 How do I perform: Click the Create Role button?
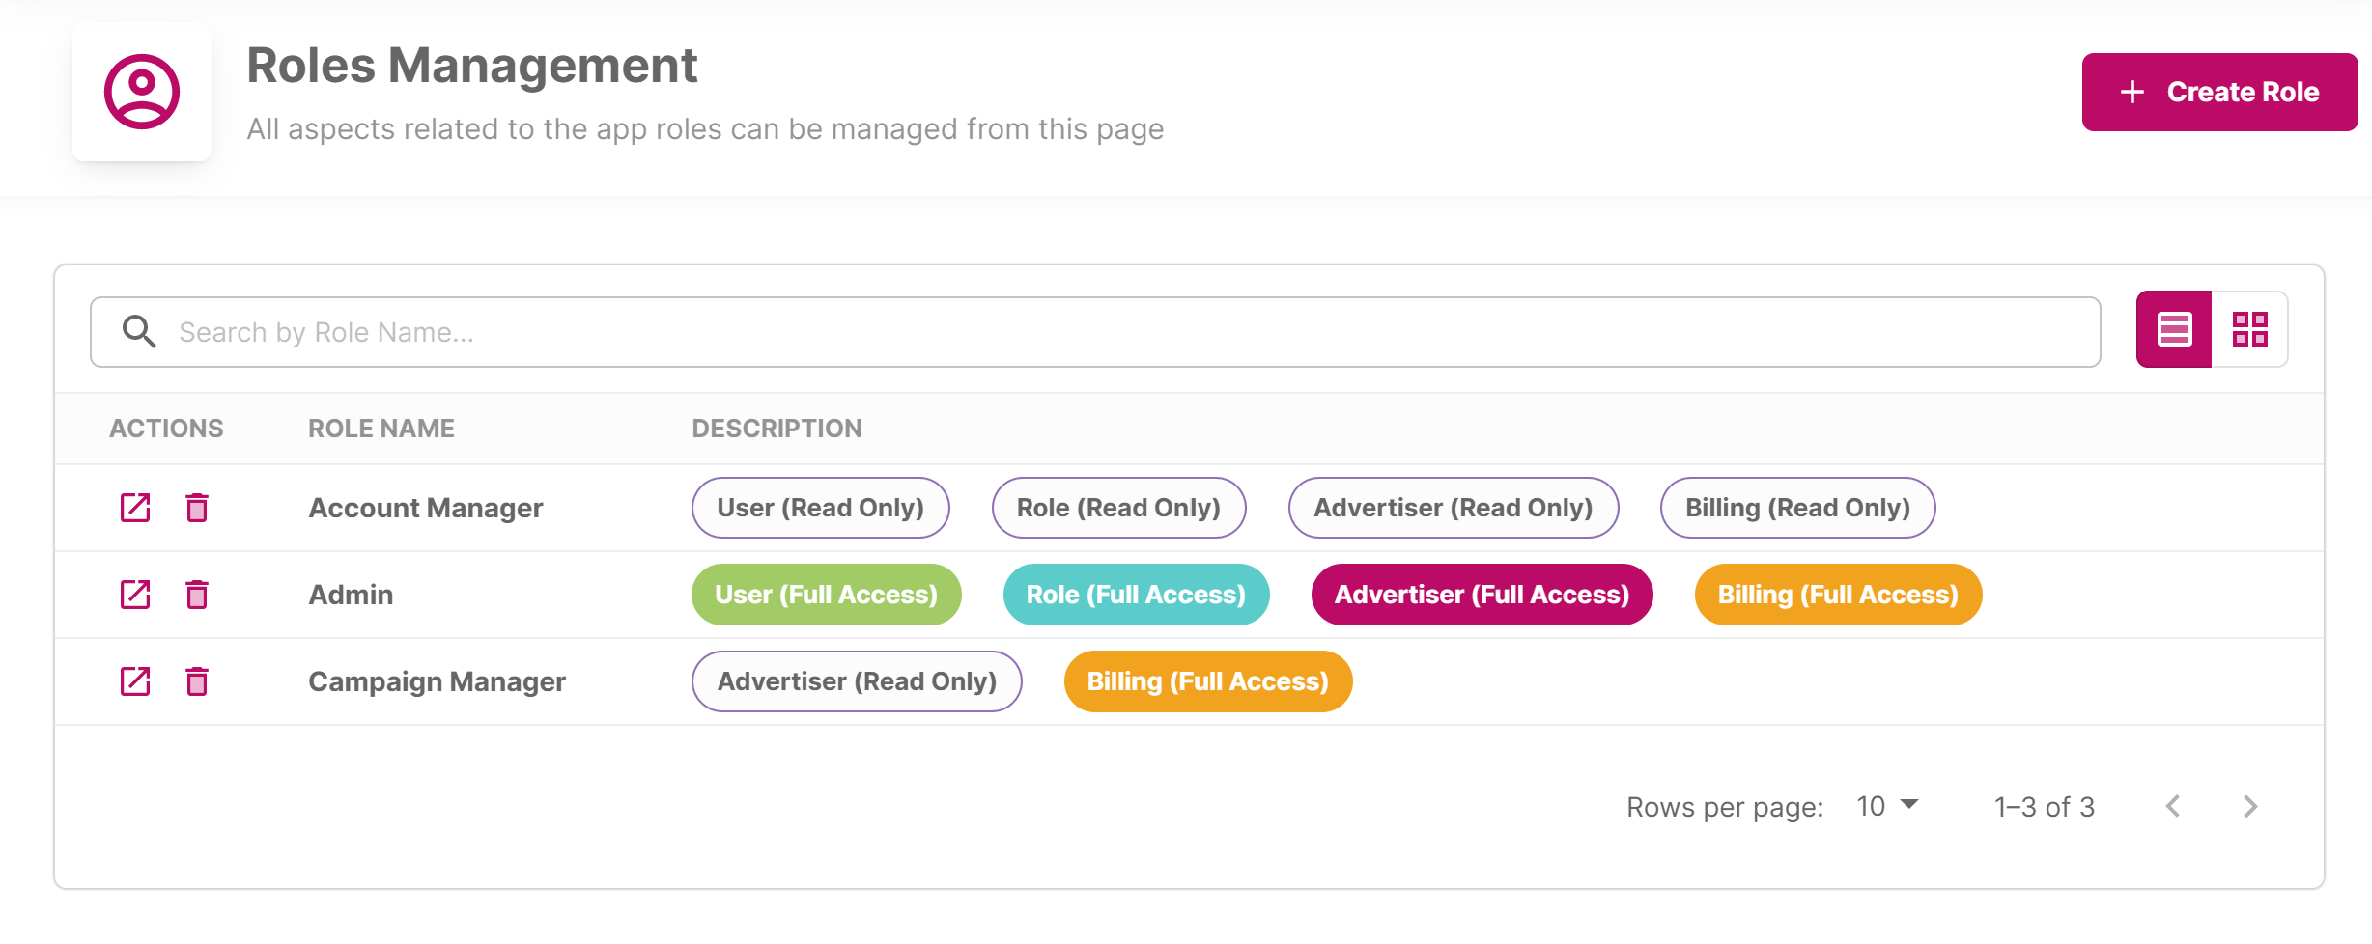tap(2219, 92)
